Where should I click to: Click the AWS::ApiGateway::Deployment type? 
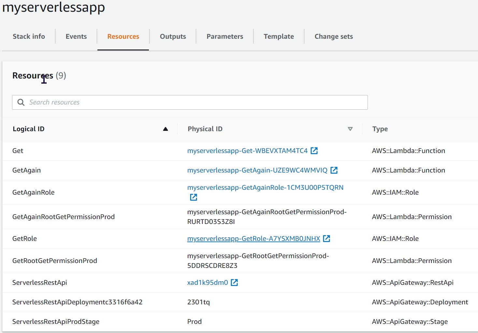tap(420, 302)
